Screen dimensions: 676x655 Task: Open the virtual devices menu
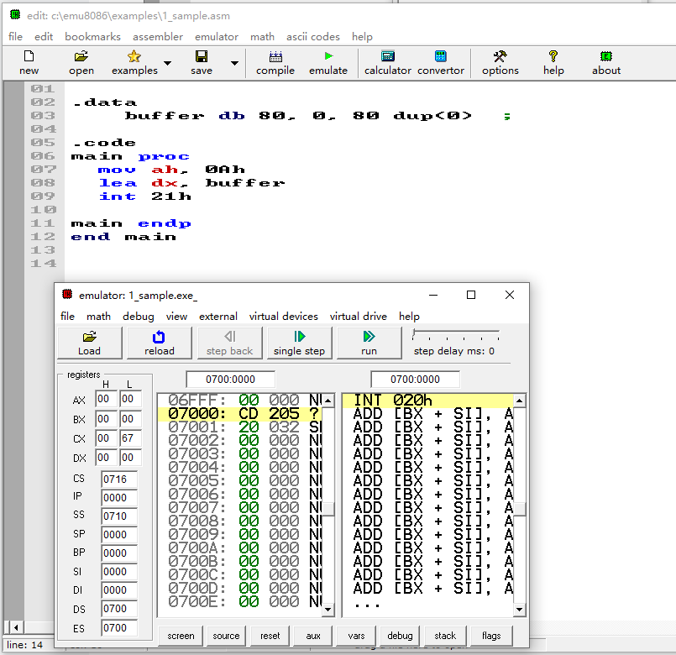point(283,317)
